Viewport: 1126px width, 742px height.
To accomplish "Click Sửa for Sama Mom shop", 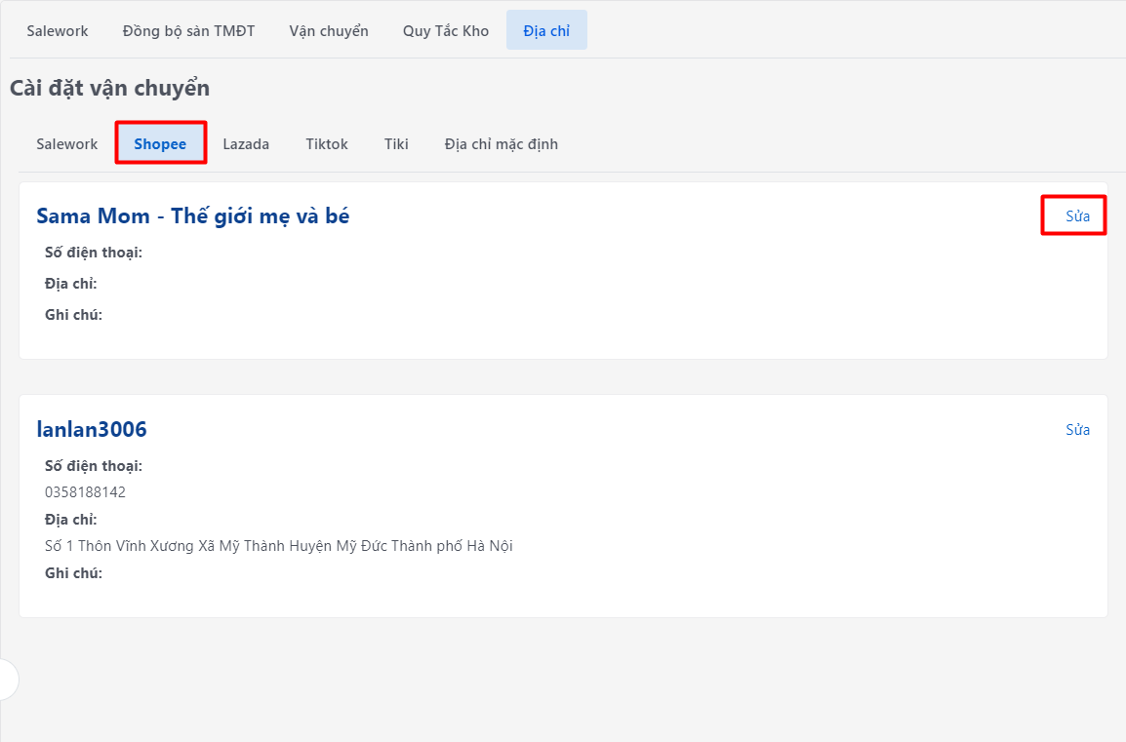I will pyautogui.click(x=1077, y=216).
